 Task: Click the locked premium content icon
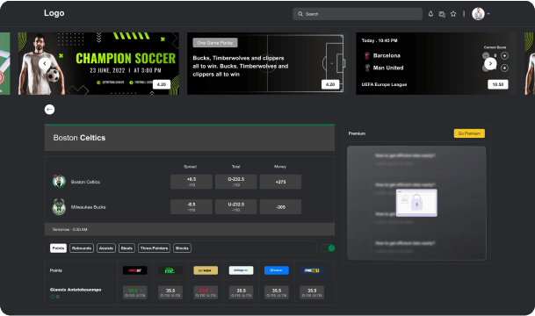tap(416, 203)
